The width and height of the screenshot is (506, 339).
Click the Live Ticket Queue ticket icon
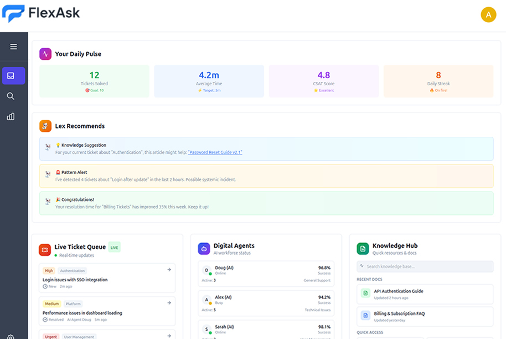[45, 250]
